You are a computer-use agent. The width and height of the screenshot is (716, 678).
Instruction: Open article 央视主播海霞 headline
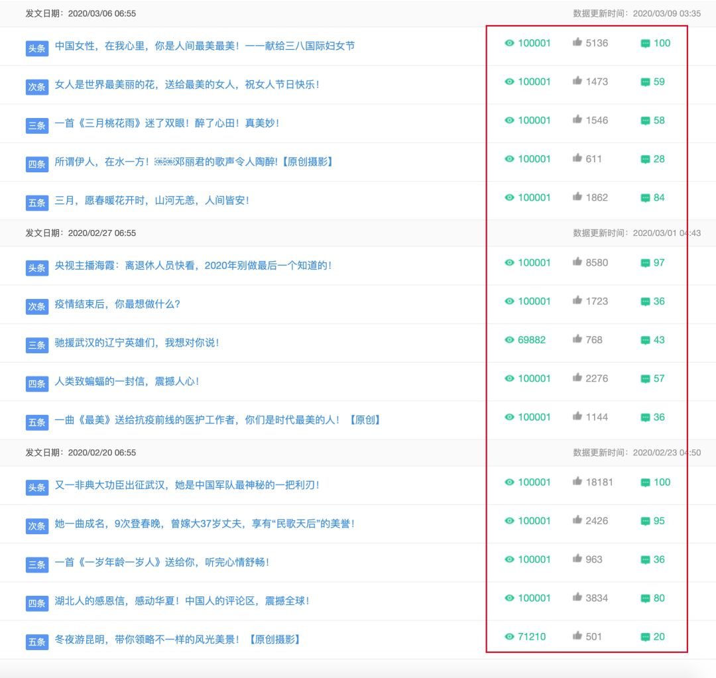pyautogui.click(x=193, y=265)
